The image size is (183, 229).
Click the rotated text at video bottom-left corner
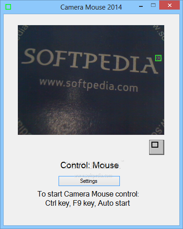[x=22, y=127]
